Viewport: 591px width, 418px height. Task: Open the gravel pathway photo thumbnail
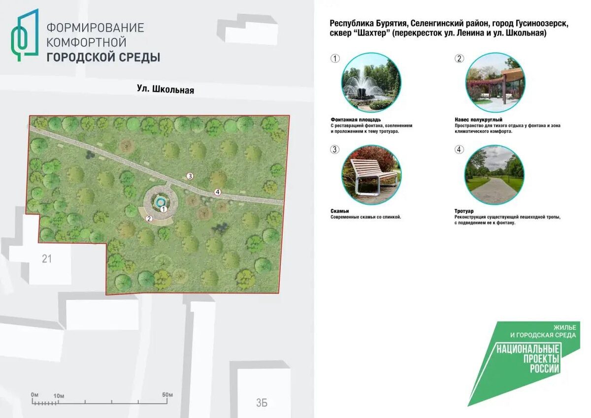pyautogui.click(x=495, y=174)
